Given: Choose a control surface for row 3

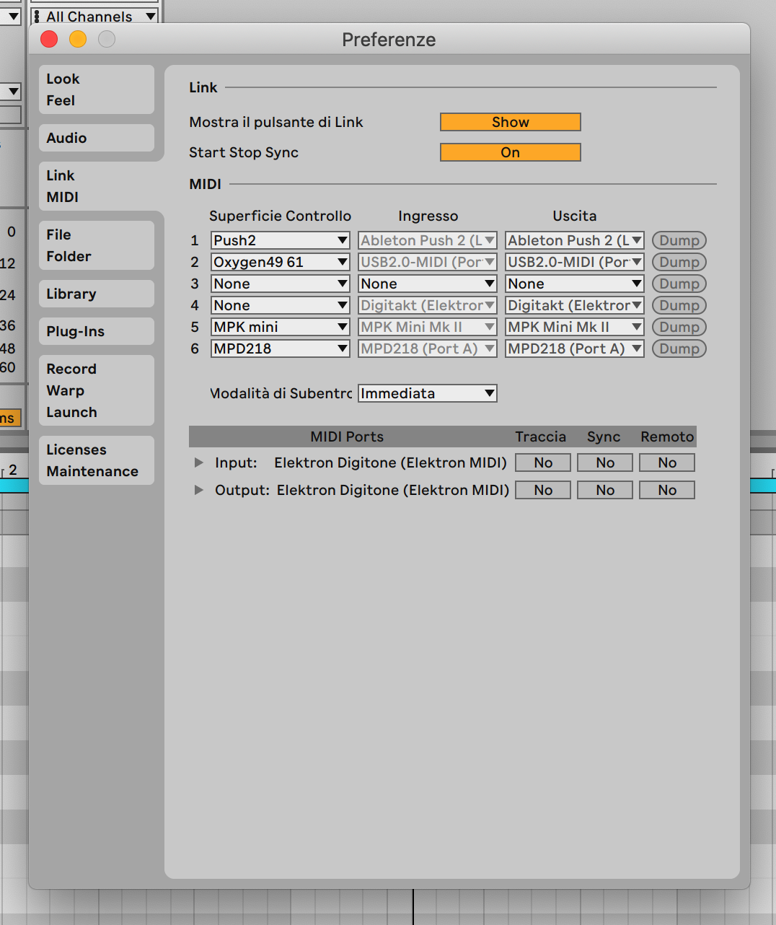Looking at the screenshot, I should pos(281,284).
